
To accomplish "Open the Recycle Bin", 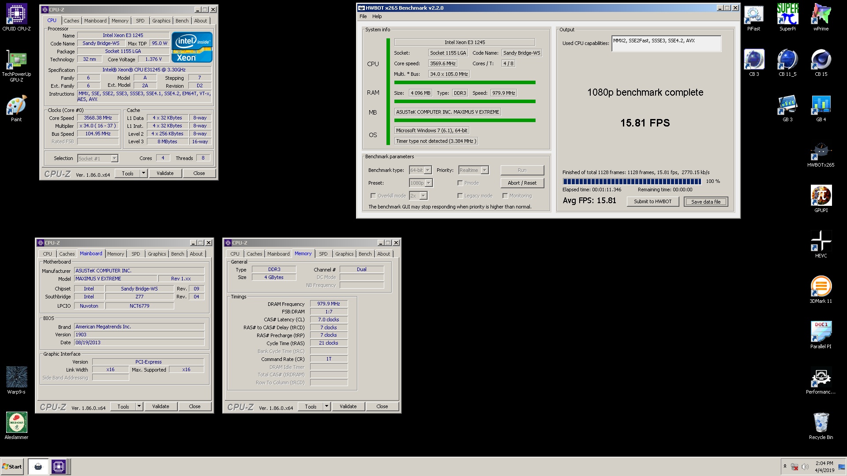I will pyautogui.click(x=821, y=426).
